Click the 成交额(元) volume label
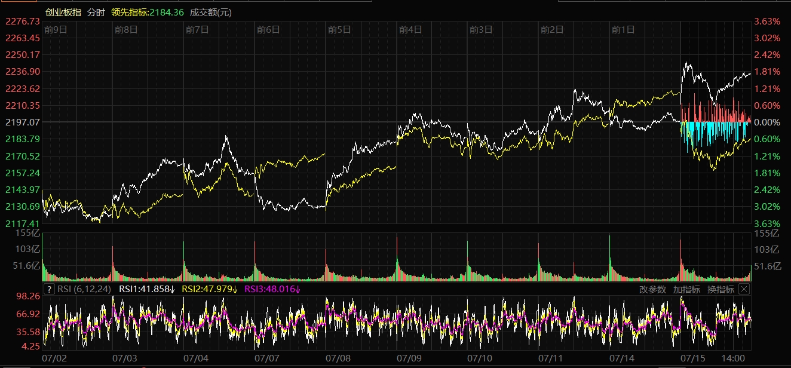Image resolution: width=791 pixels, height=368 pixels. coord(210,13)
